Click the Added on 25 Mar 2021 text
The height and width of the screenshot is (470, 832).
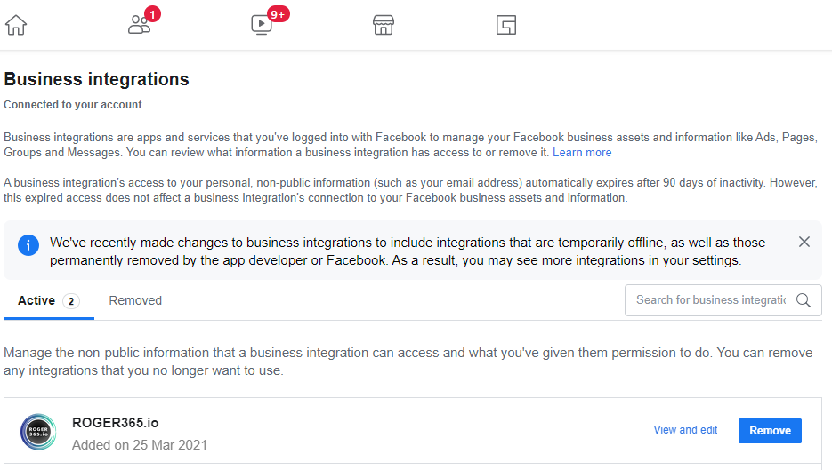point(140,443)
